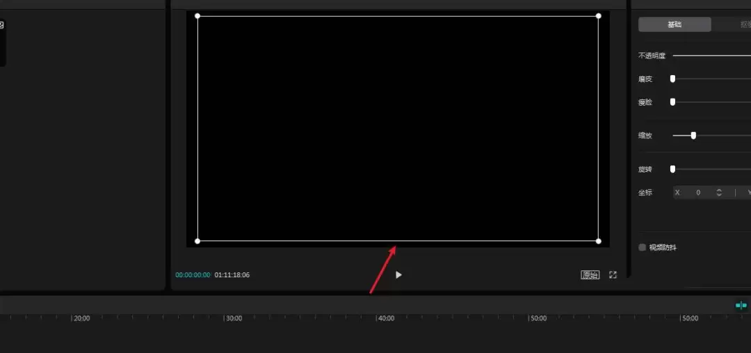Image resolution: width=751 pixels, height=353 pixels.
Task: Click the 不透明度 opacity slider track
Action: 709,56
